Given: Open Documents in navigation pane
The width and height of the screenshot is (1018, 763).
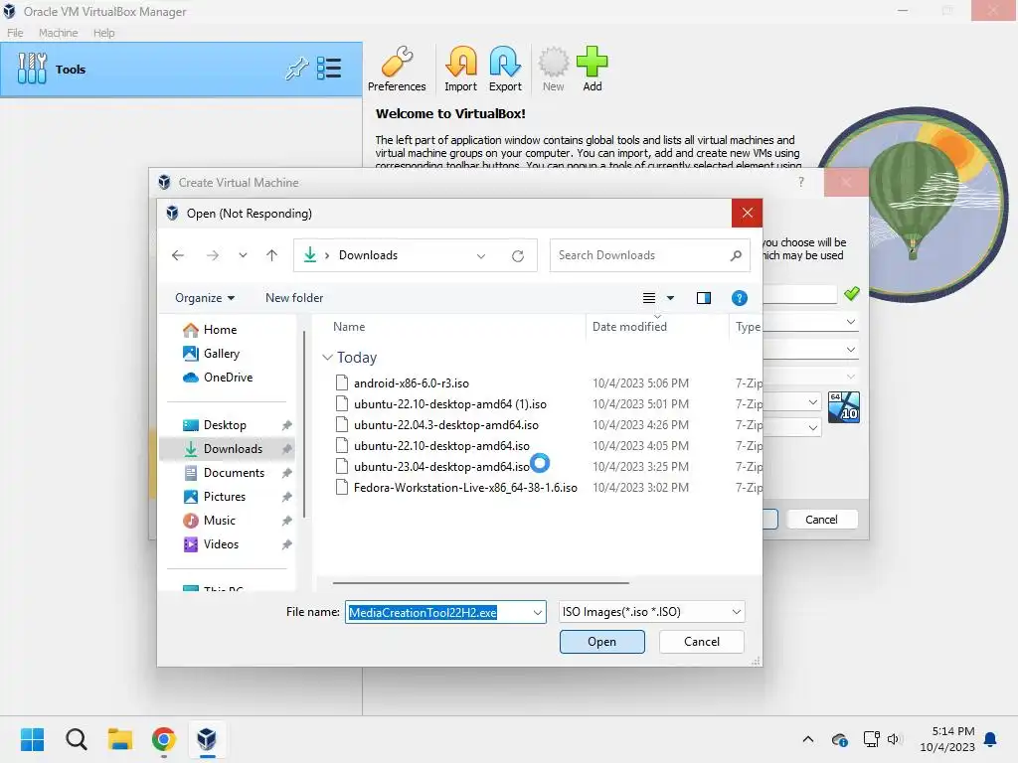Looking at the screenshot, I should point(234,473).
